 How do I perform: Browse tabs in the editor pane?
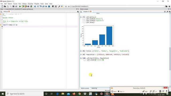click(1, 11)
